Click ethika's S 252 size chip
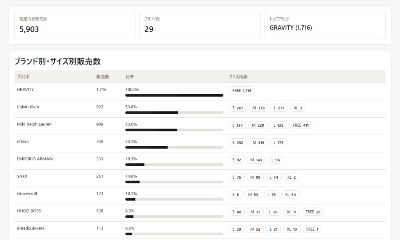400x240 pixels. click(x=238, y=143)
